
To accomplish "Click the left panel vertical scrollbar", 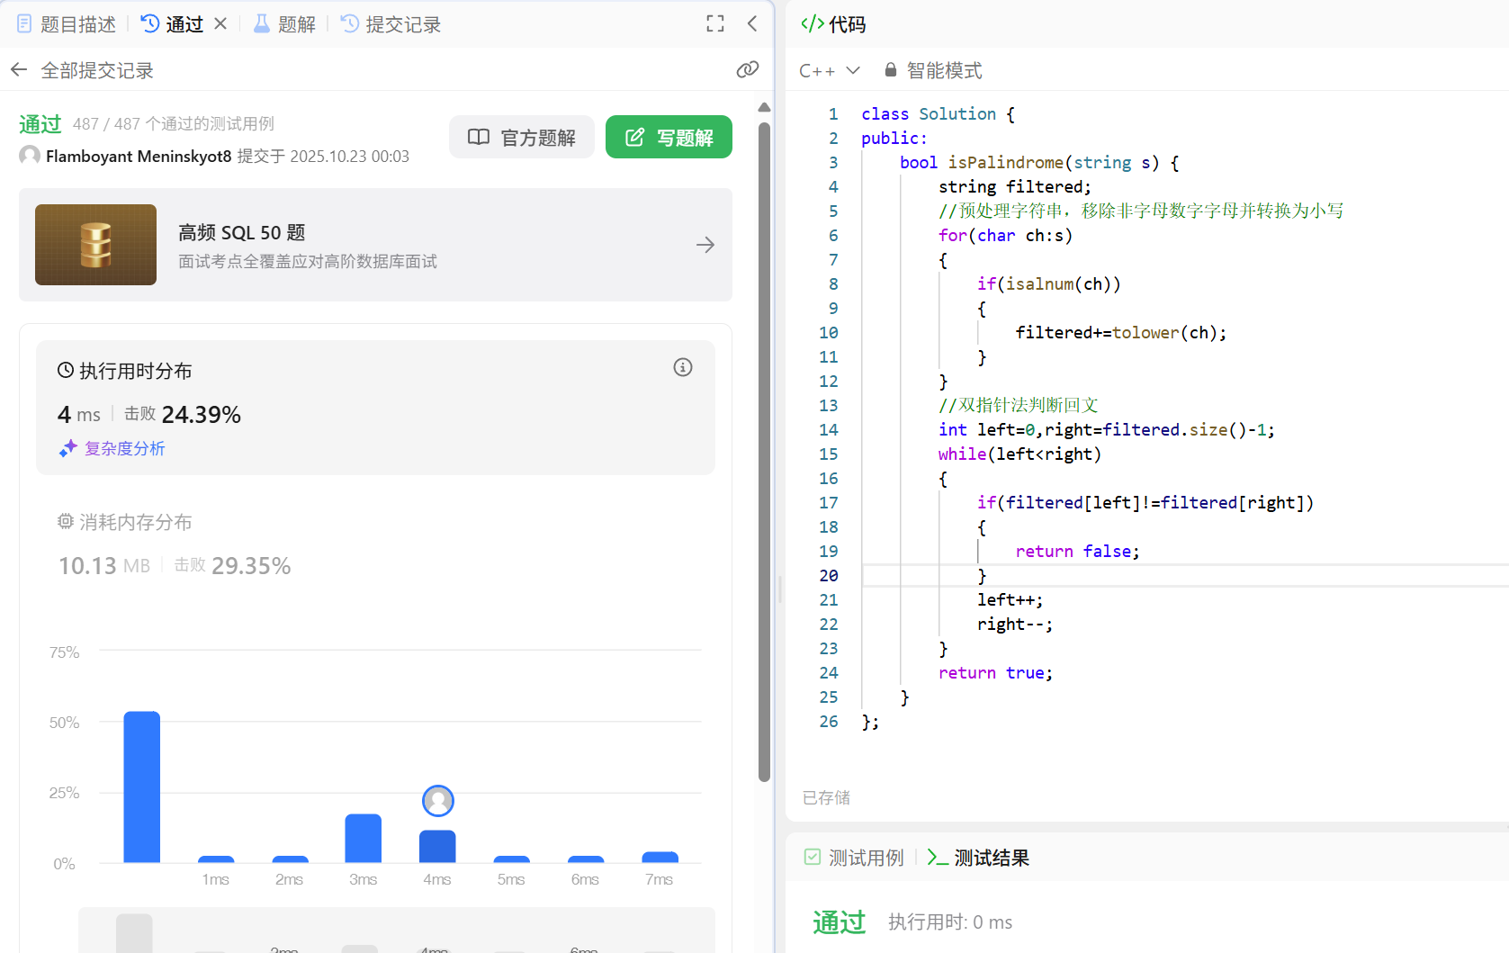I will coord(764,450).
